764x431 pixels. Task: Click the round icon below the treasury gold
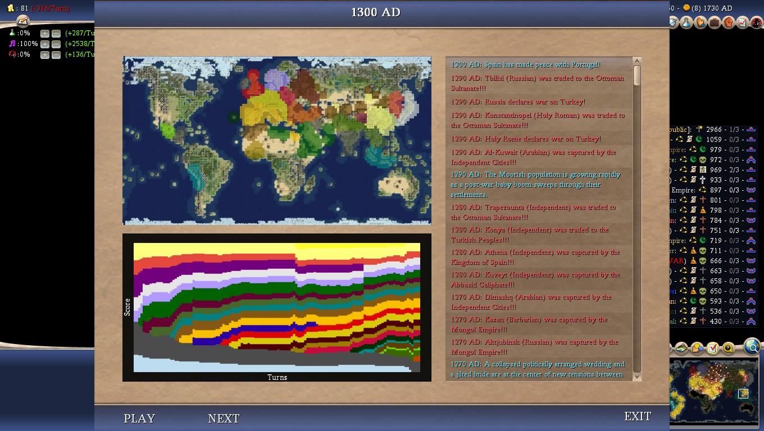pos(22,21)
